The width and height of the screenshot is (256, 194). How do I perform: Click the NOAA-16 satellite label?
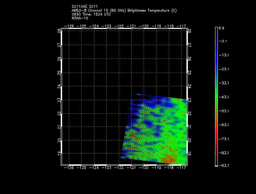pos(79,18)
